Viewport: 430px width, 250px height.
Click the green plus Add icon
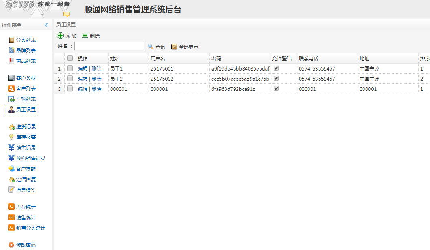click(x=60, y=36)
